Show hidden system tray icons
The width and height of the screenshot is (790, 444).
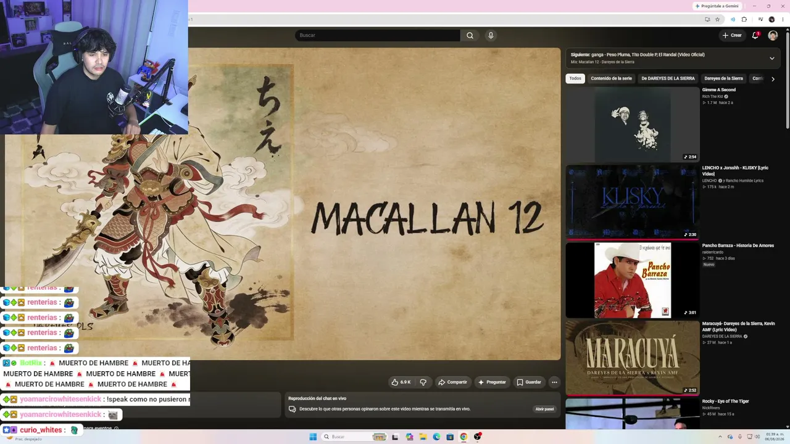pyautogui.click(x=720, y=437)
